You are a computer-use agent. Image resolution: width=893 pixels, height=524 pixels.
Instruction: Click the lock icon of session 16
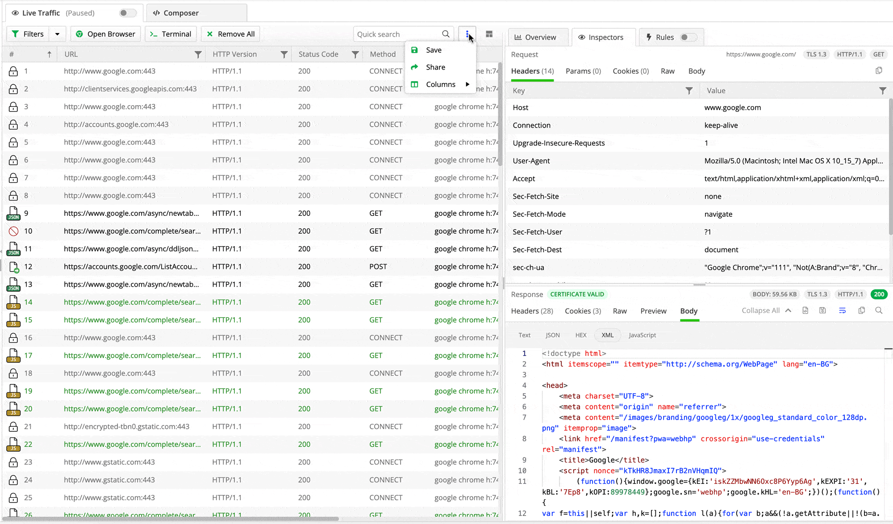13,338
